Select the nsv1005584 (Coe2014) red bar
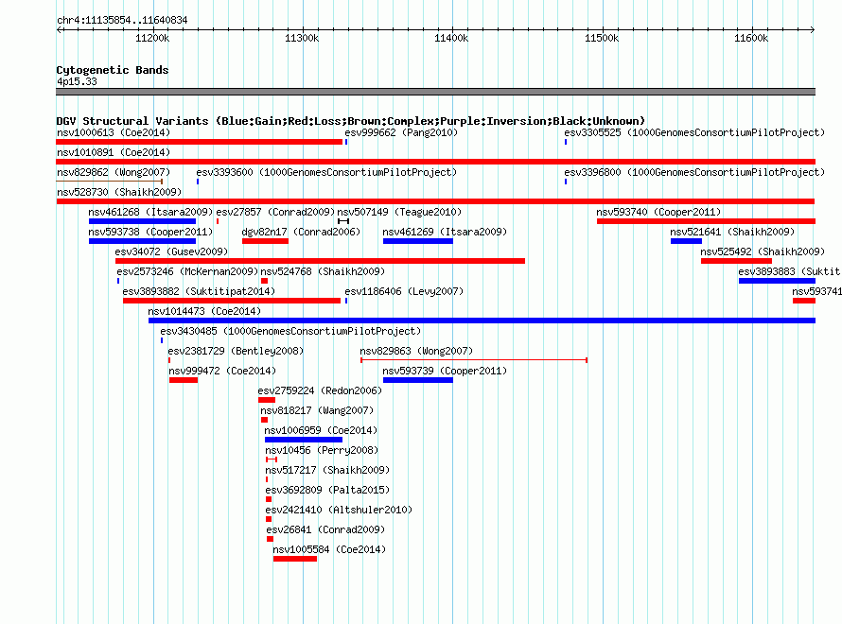 [x=295, y=559]
